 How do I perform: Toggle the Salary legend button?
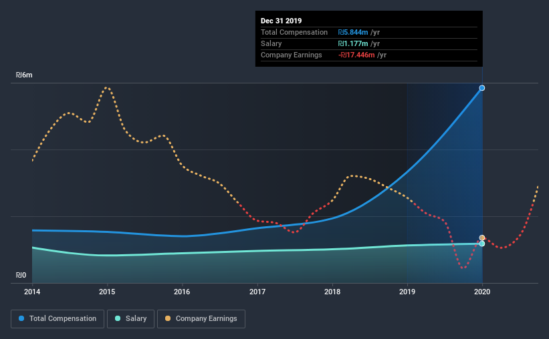click(130, 319)
